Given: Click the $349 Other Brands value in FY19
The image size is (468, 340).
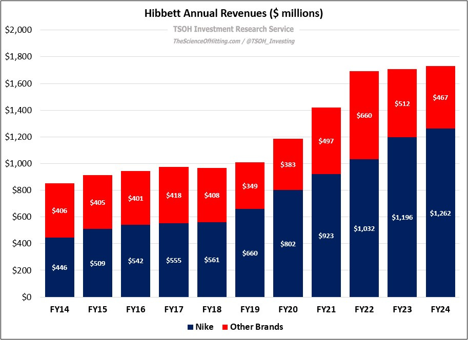Looking at the screenshot, I should (250, 186).
